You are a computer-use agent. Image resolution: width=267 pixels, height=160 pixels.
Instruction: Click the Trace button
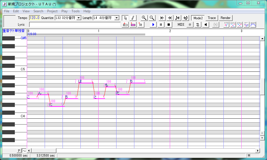tap(212, 18)
